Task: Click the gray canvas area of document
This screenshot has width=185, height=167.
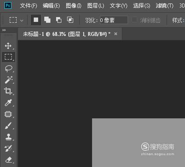Action: (139, 142)
